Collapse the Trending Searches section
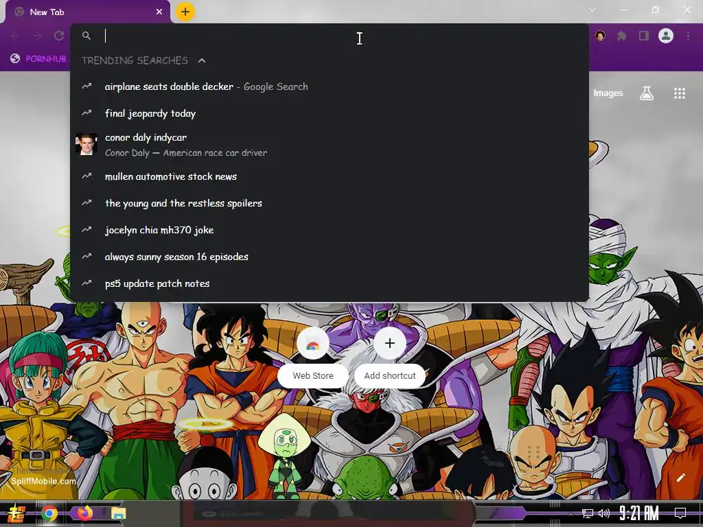Screen dimensions: 703x527 (x=202, y=60)
